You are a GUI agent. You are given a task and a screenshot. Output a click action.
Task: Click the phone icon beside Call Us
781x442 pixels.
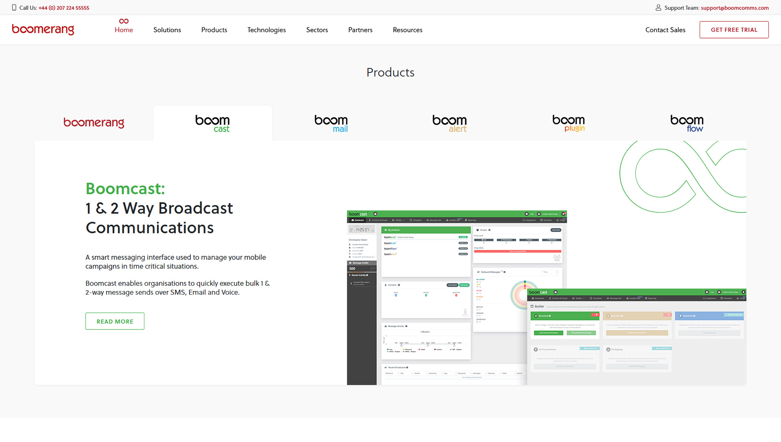14,8
